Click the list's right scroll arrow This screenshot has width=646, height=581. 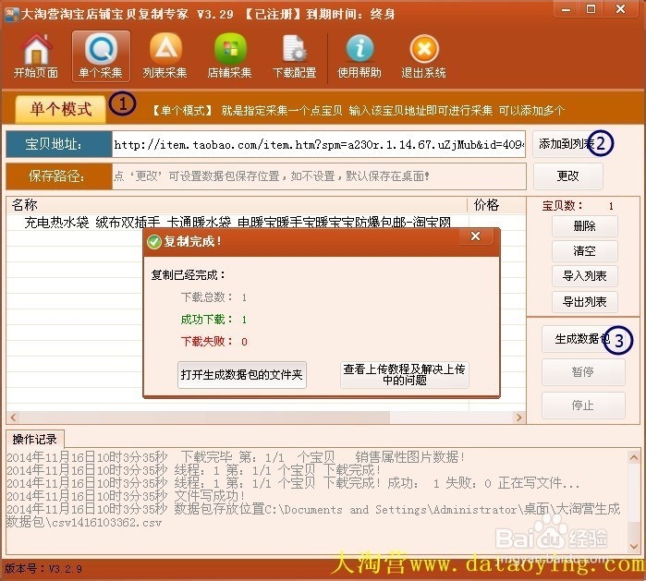(519, 418)
